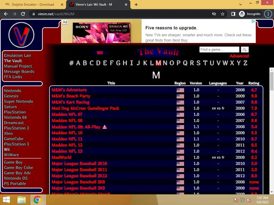Select letter A in the alphabet index
Screen dimensions: 274x205
click(x=78, y=63)
